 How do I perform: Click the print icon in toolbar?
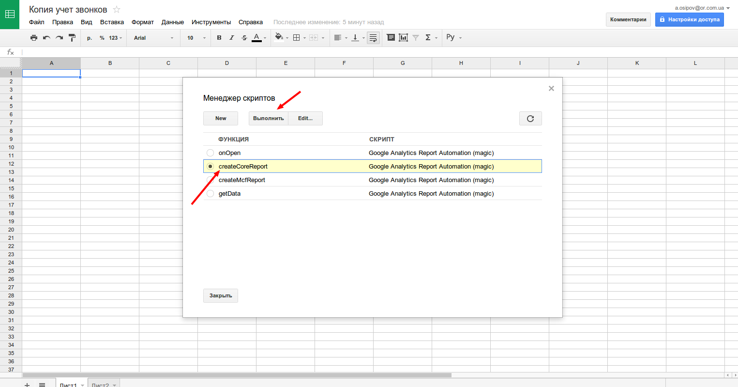point(33,38)
